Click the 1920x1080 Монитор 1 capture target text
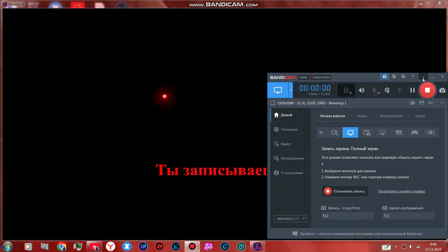Viewport: 448px width, 252px height. 312,103
